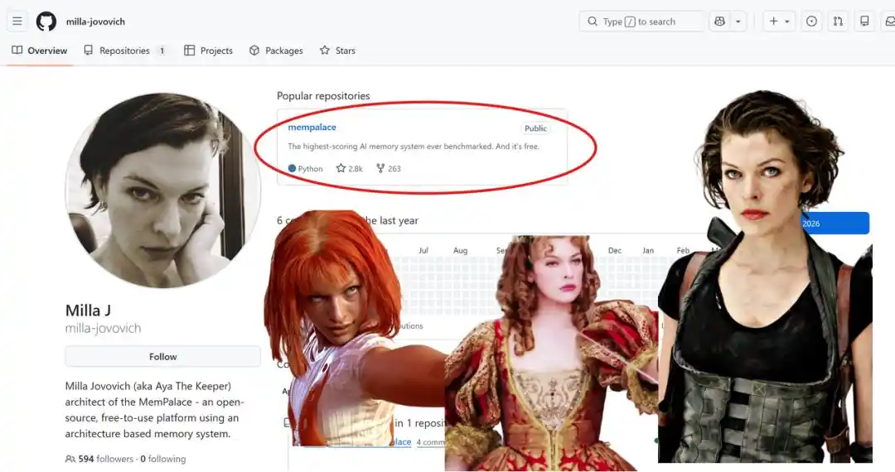Switch to the Repositories tab
This screenshot has height=472, width=895.
[x=124, y=51]
